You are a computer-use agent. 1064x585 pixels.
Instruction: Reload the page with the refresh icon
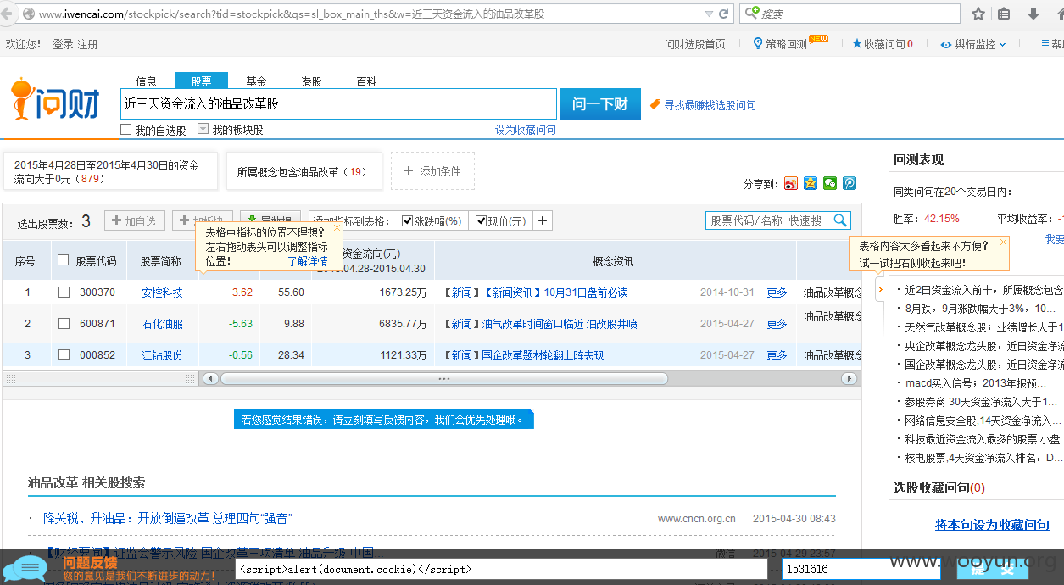point(724,14)
